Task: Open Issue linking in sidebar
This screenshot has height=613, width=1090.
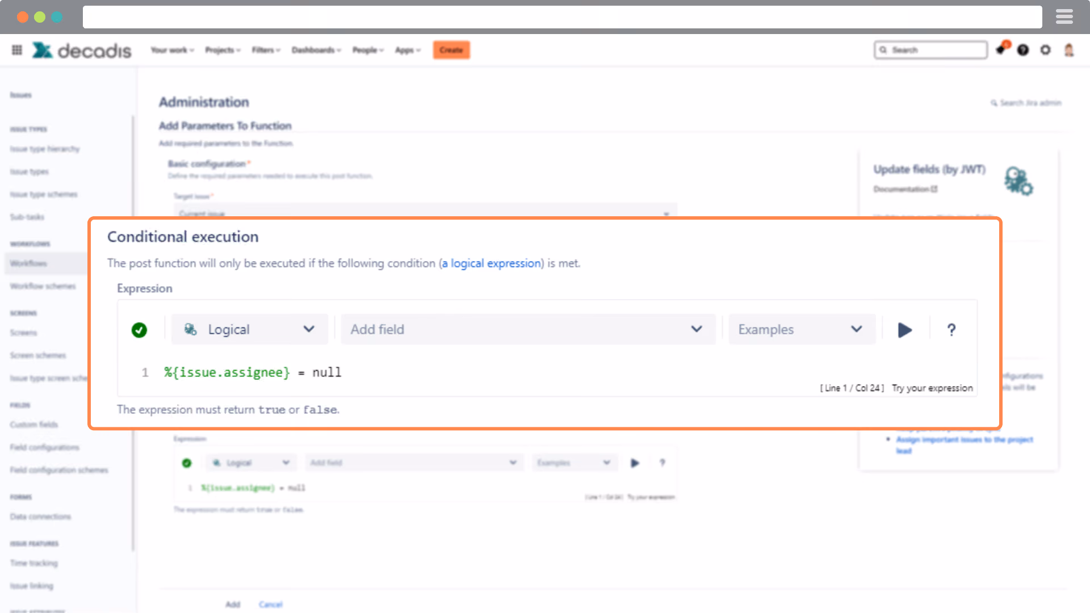Action: pos(32,586)
